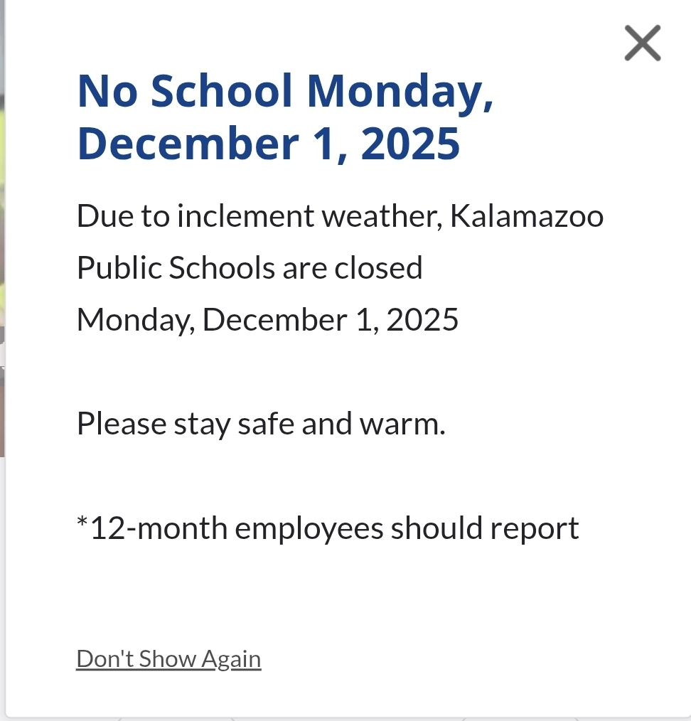Viewport: 691px width, 721px height.
Task: Click the "12-month employees should report" note
Action: point(328,528)
